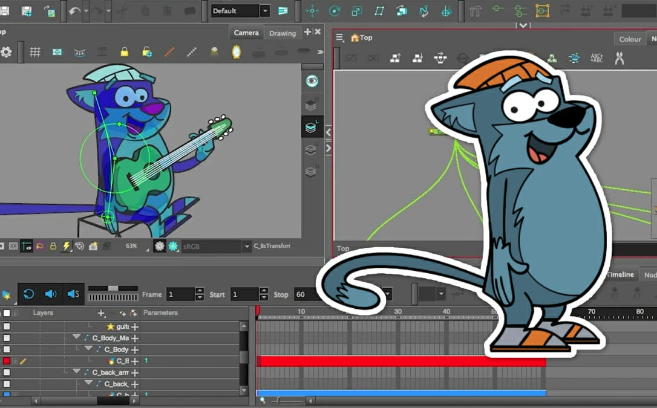Click the Undo arrow in the top toolbar
This screenshot has height=408, width=657.
[x=74, y=11]
